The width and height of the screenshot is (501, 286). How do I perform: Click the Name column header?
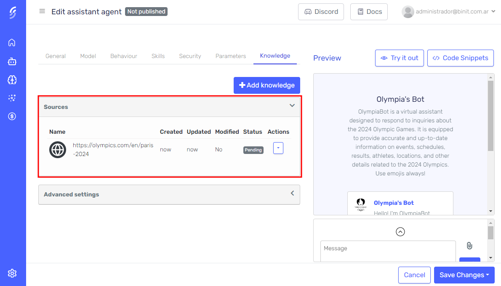tap(57, 132)
